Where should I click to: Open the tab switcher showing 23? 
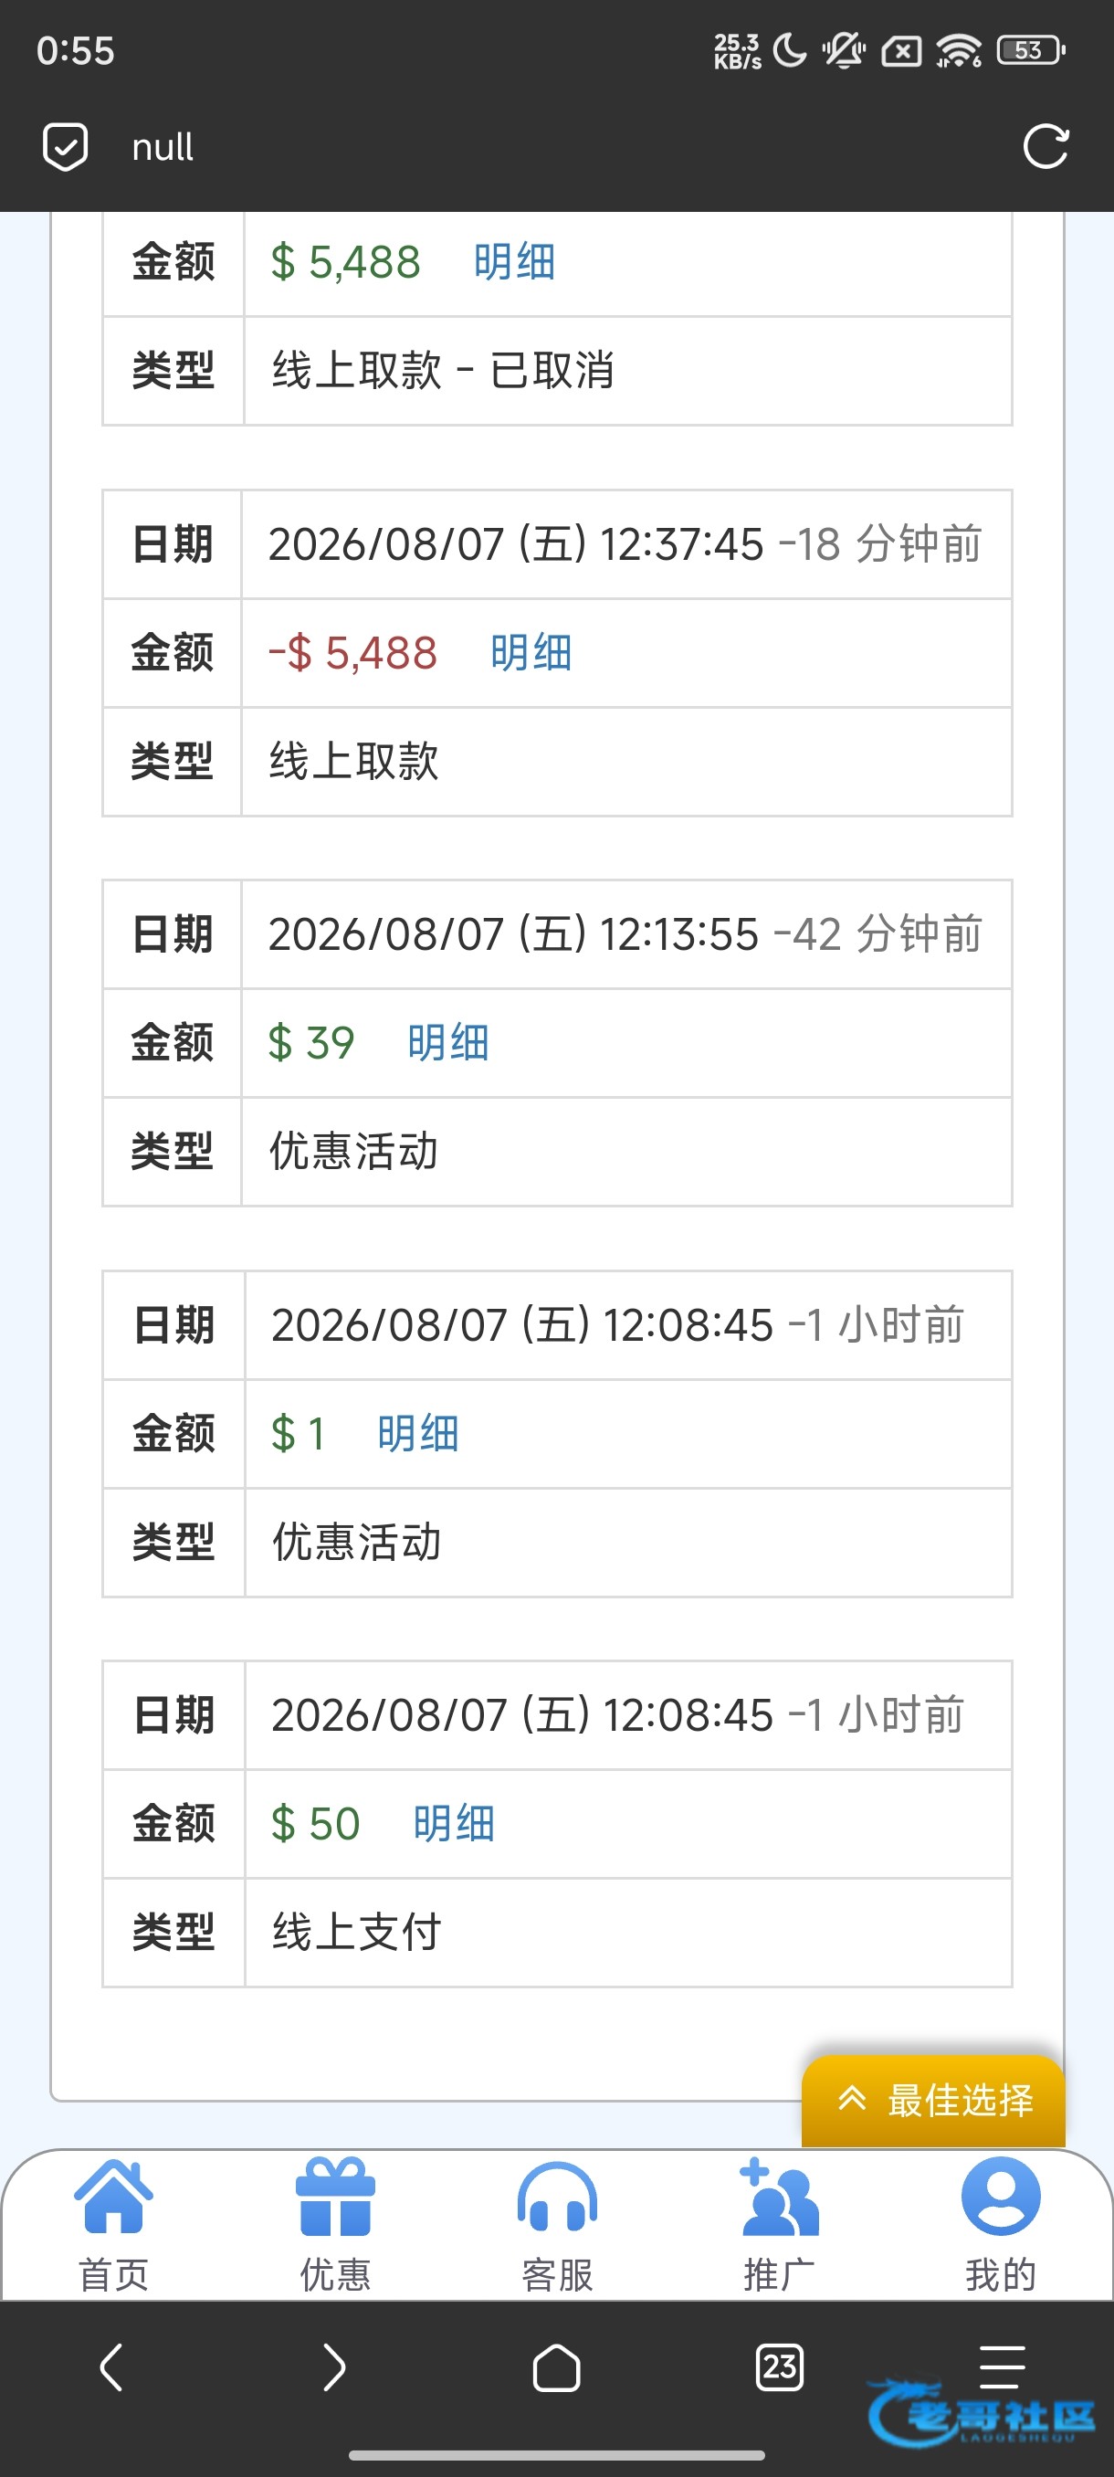click(x=780, y=2366)
